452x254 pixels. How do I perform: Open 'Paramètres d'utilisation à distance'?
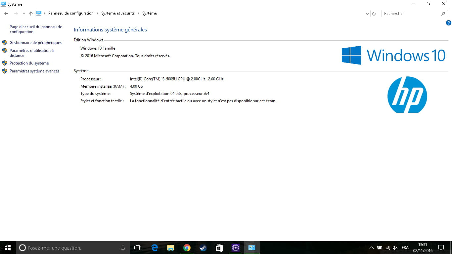31,53
